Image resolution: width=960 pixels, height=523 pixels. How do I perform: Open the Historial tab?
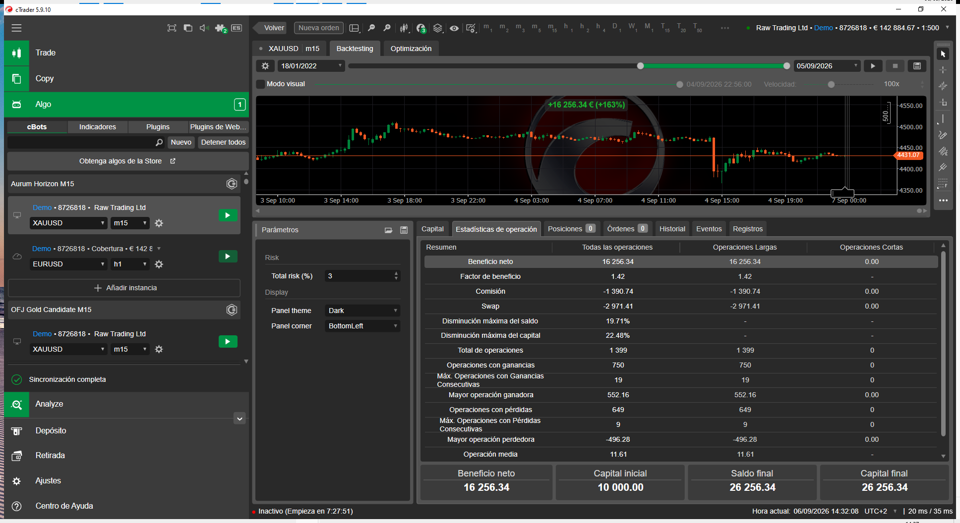672,229
